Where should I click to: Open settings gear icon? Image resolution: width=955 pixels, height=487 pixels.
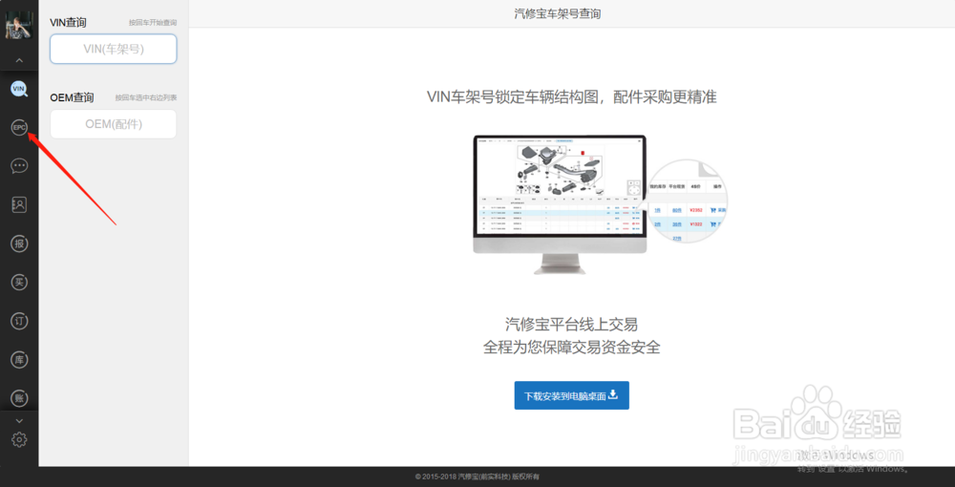click(19, 439)
